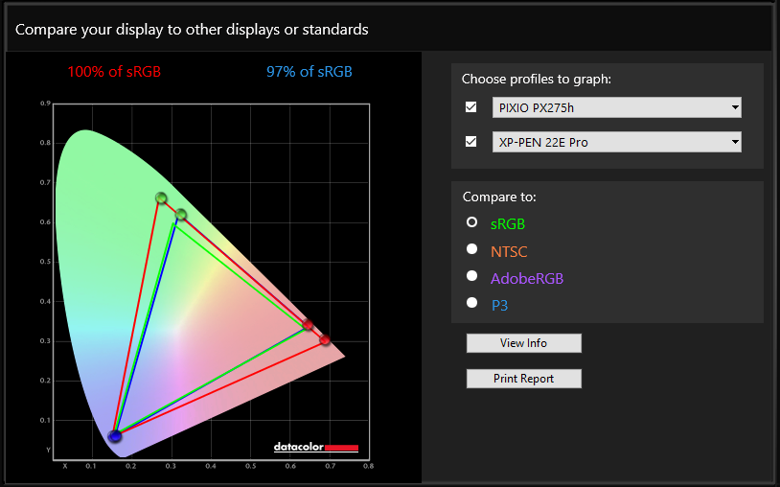Click the View Info button

click(524, 343)
